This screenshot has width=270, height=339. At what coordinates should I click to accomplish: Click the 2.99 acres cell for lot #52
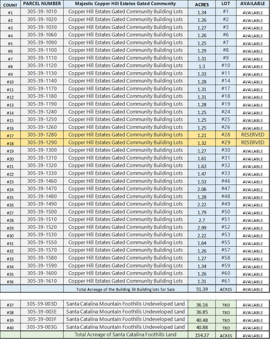click(x=202, y=227)
